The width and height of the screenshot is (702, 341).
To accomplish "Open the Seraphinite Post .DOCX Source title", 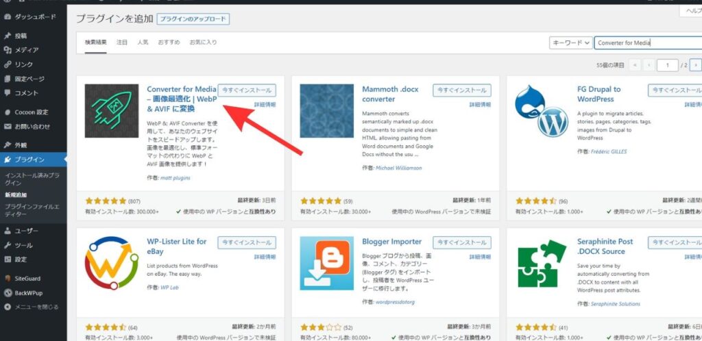I will [605, 247].
